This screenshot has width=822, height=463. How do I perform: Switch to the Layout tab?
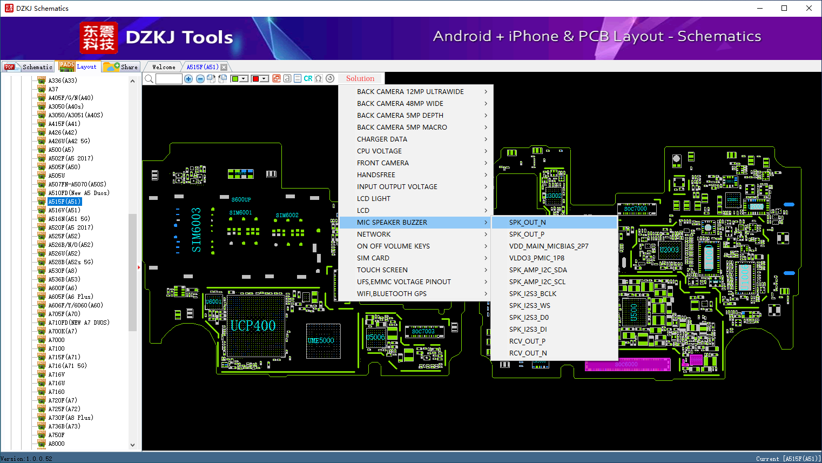[x=78, y=66]
